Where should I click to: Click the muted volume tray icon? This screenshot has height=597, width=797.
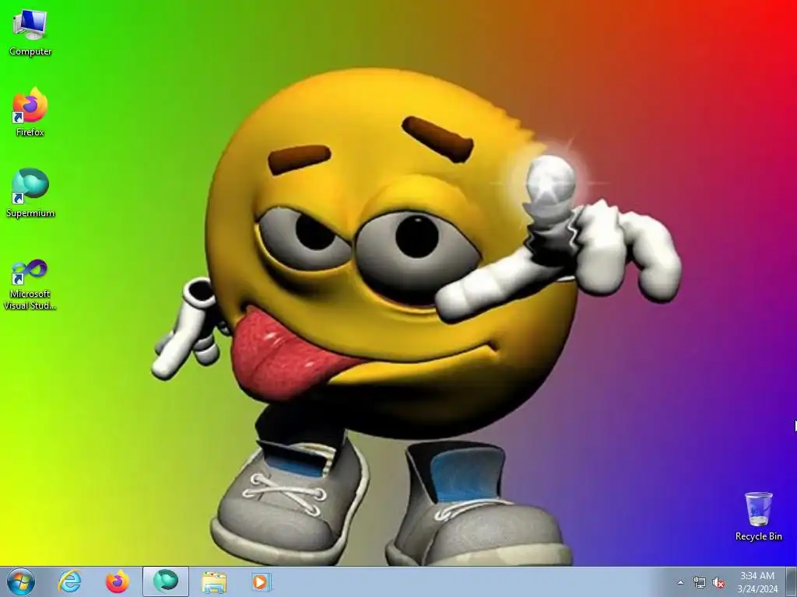[x=718, y=583]
